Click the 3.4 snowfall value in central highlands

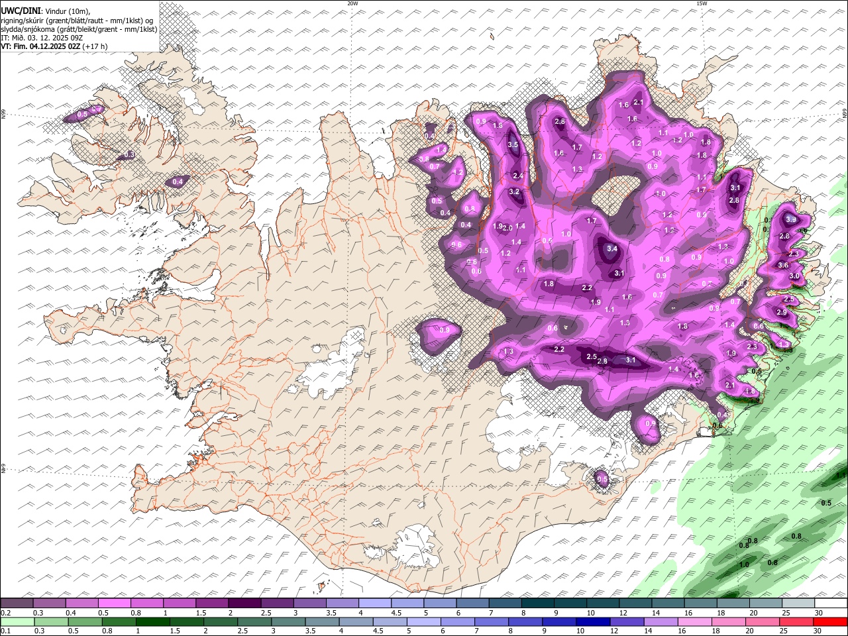click(612, 249)
